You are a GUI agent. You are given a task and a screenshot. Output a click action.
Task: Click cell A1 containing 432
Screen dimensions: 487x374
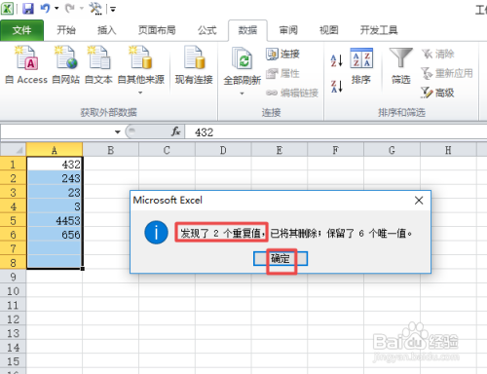point(55,165)
